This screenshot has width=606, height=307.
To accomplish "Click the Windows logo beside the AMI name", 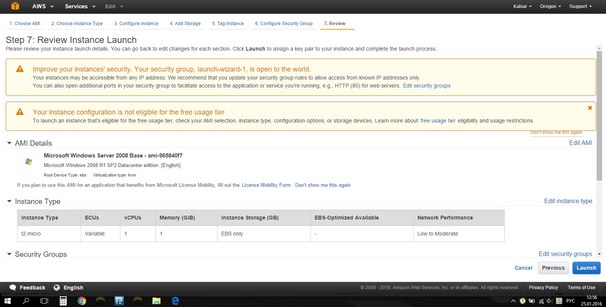I will pyautogui.click(x=29, y=161).
